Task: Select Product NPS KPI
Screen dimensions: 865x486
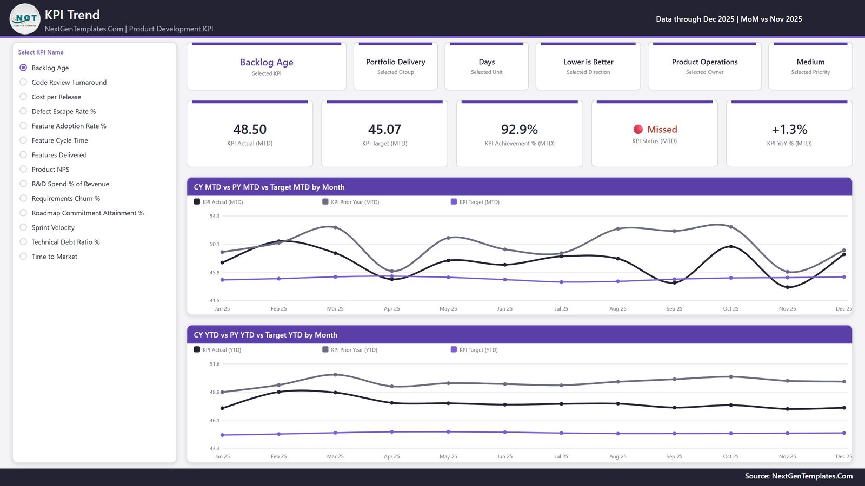Action: (x=23, y=170)
